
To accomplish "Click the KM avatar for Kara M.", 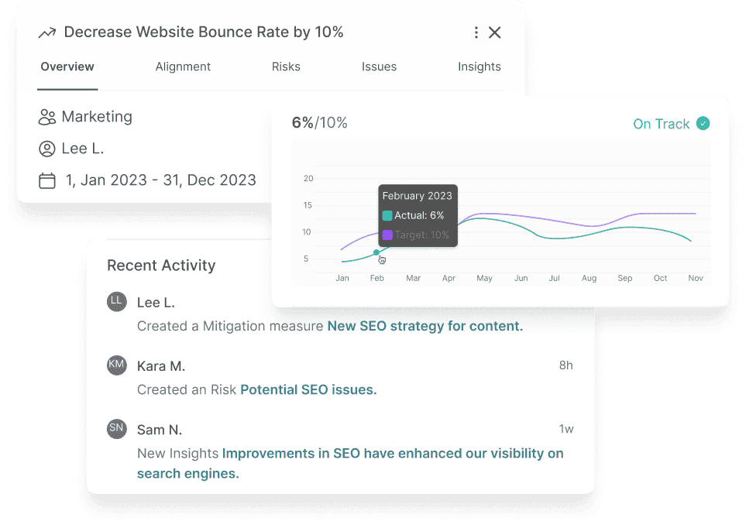I will pos(116,365).
